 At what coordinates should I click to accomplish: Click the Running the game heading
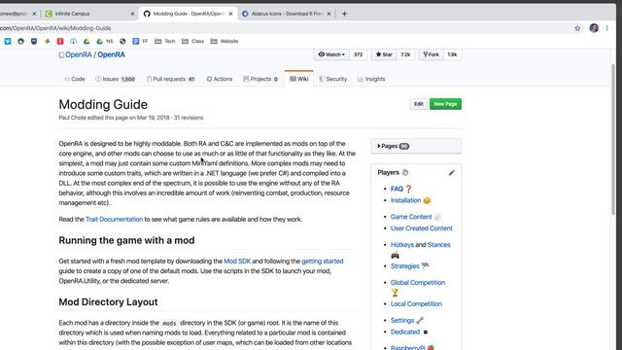tap(126, 240)
